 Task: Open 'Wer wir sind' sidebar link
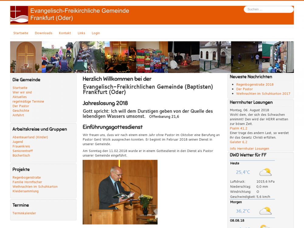click(22, 92)
